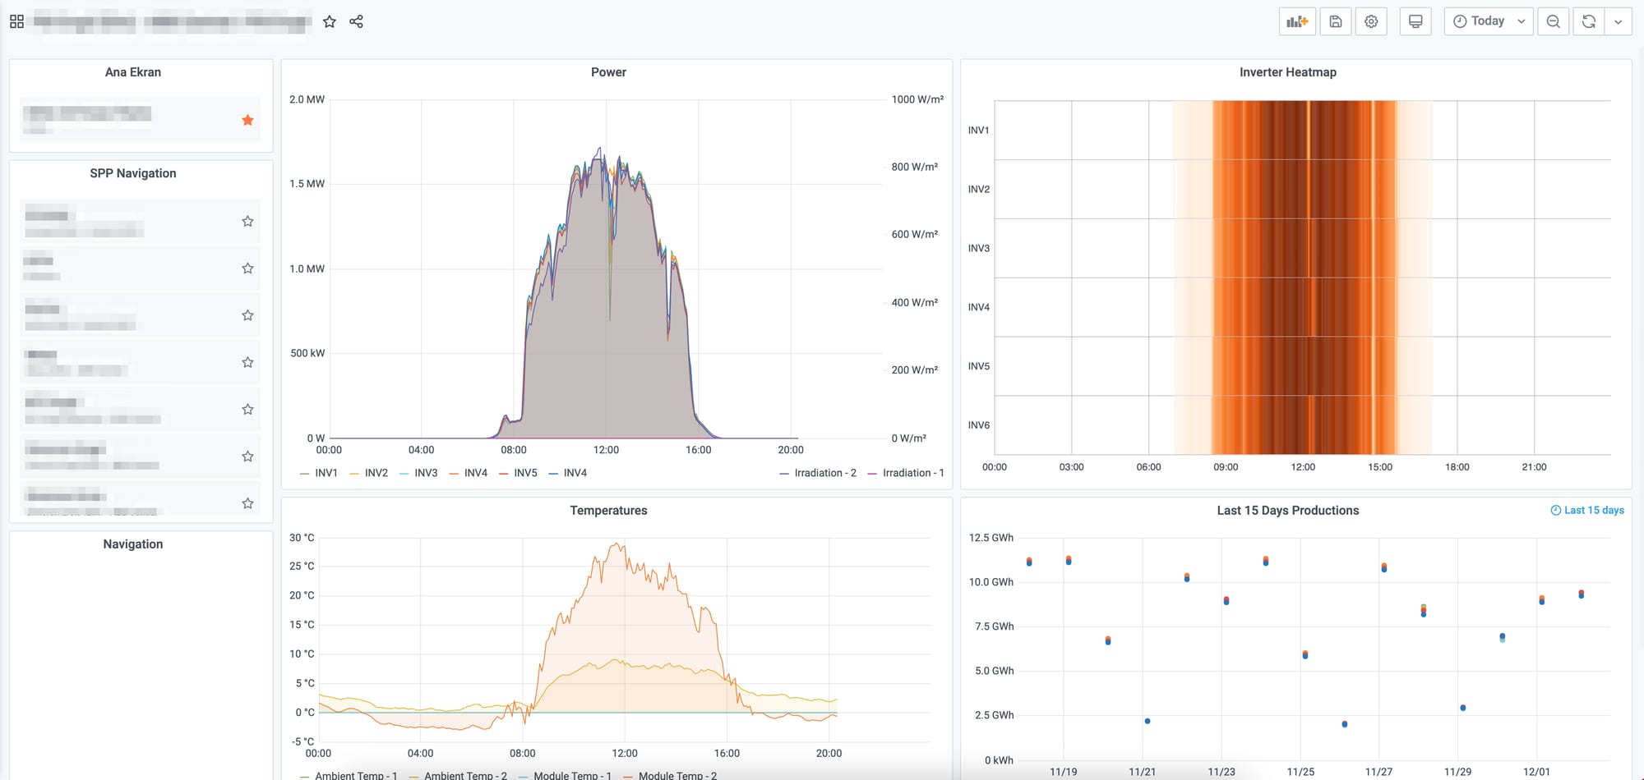
Task: Click the add panel icon
Action: click(x=1297, y=21)
